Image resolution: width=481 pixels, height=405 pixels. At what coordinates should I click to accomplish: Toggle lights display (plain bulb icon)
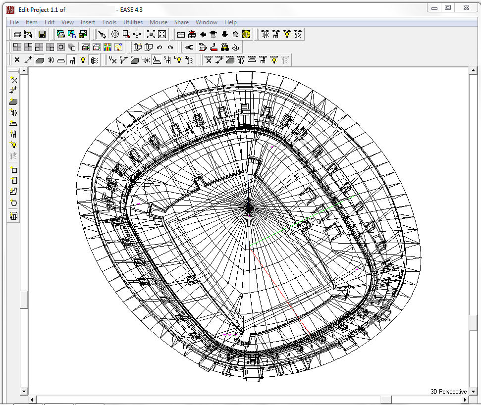(83, 60)
